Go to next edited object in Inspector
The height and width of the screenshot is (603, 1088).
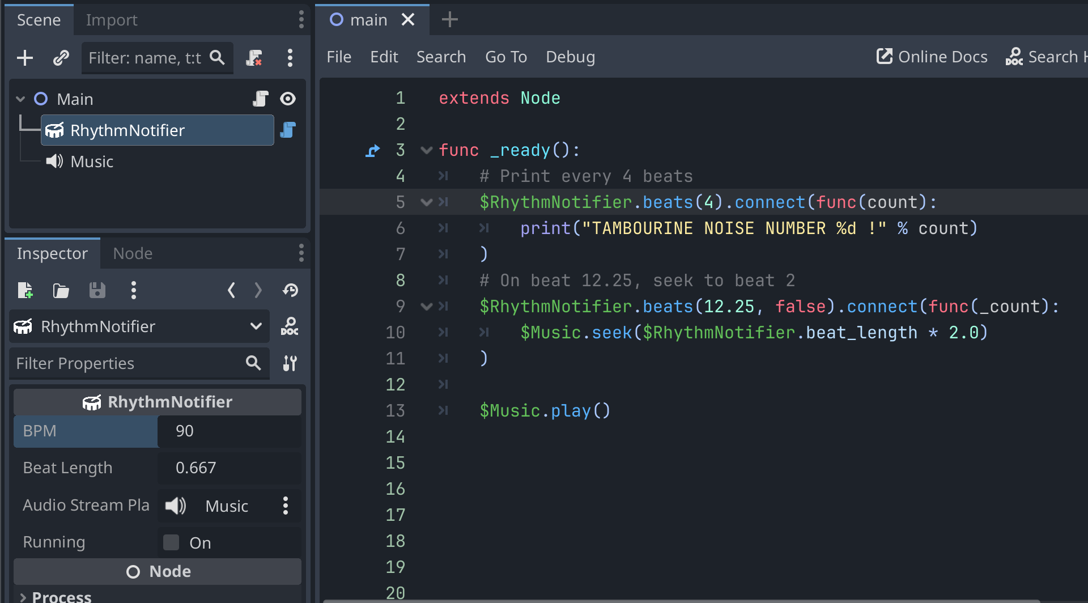[x=258, y=290]
